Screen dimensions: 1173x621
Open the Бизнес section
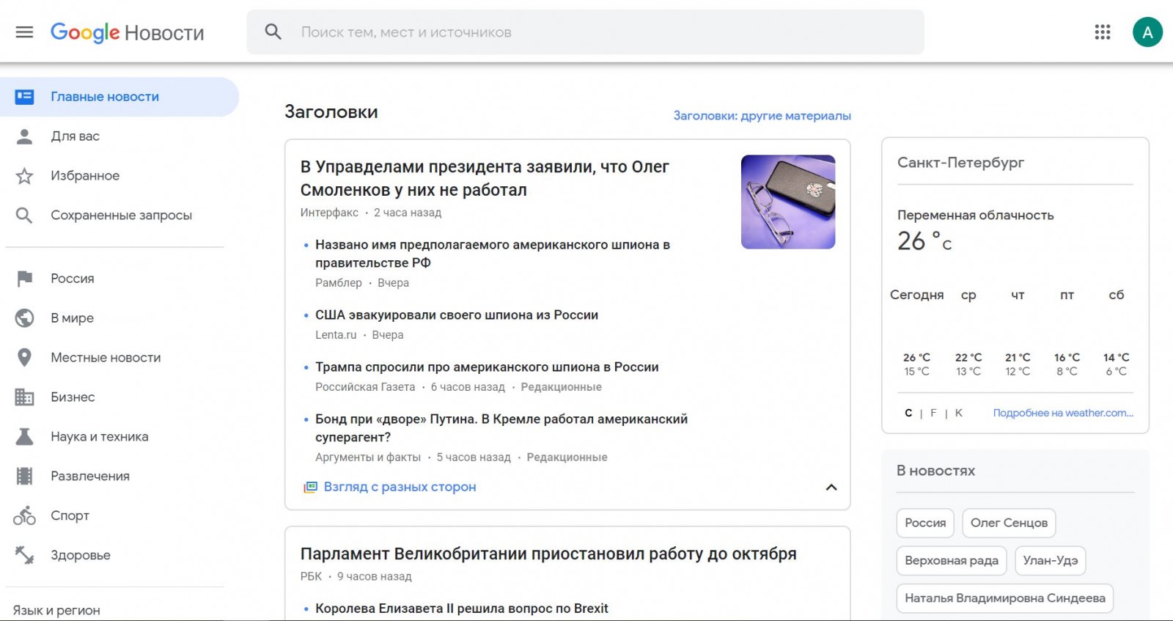73,397
